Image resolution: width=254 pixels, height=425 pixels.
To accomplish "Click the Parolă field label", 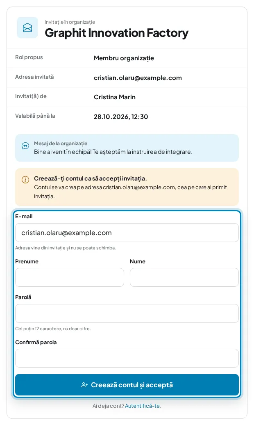I will 23,297.
